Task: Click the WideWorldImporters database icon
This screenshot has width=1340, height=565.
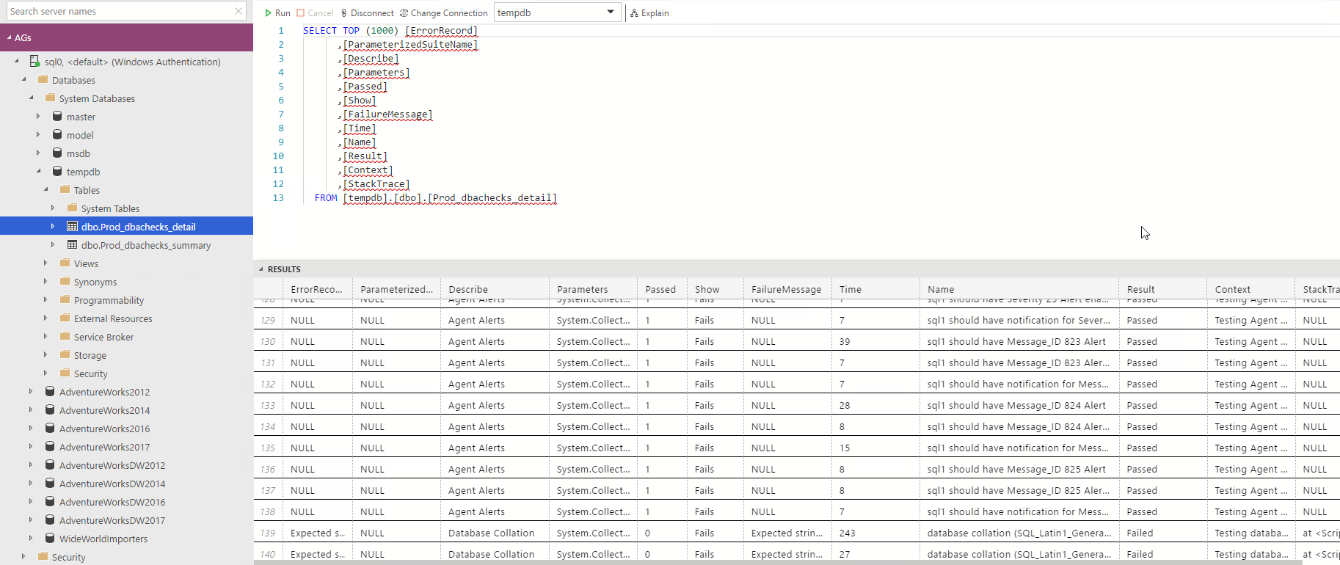Action: click(50, 538)
